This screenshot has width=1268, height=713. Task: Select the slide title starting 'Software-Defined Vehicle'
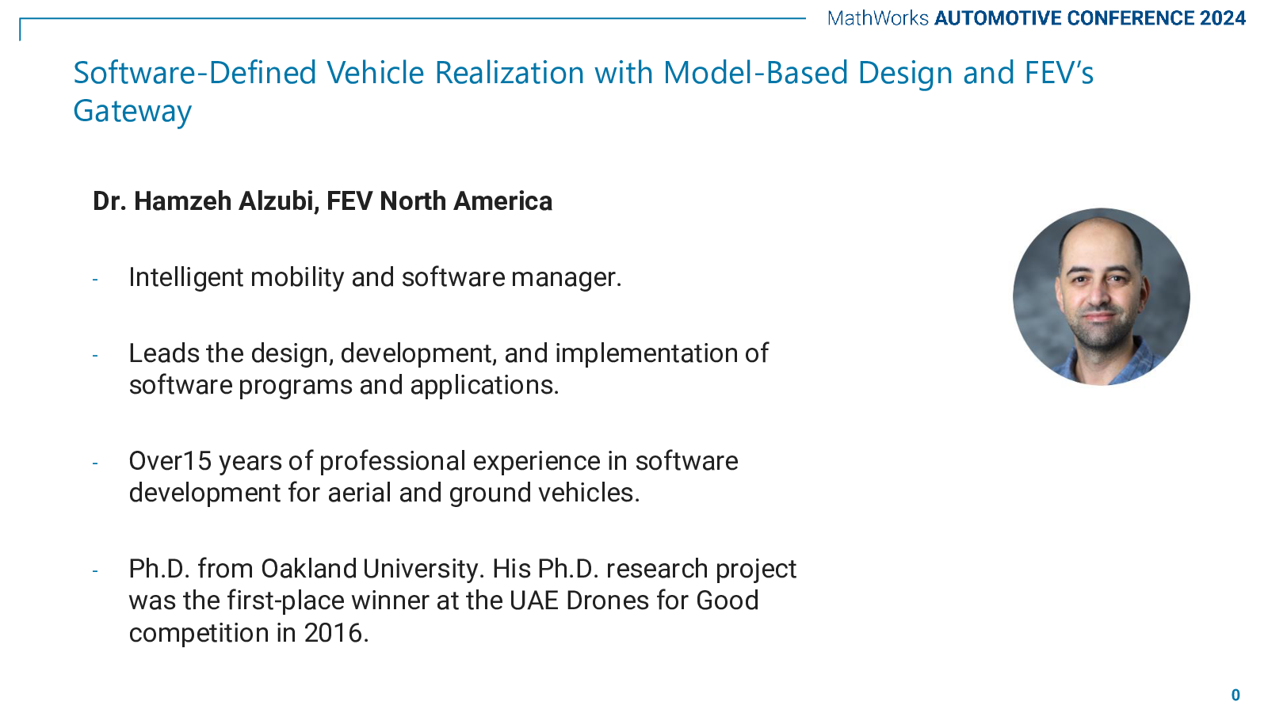[x=582, y=73]
